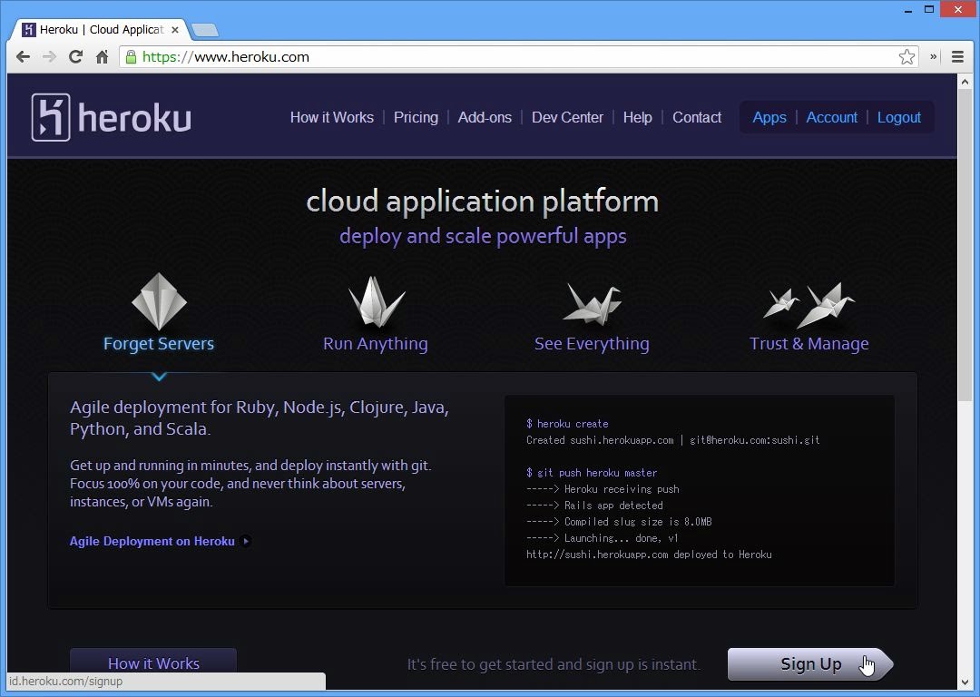Click the browser back arrow
The height and width of the screenshot is (697, 980).
pyautogui.click(x=23, y=56)
